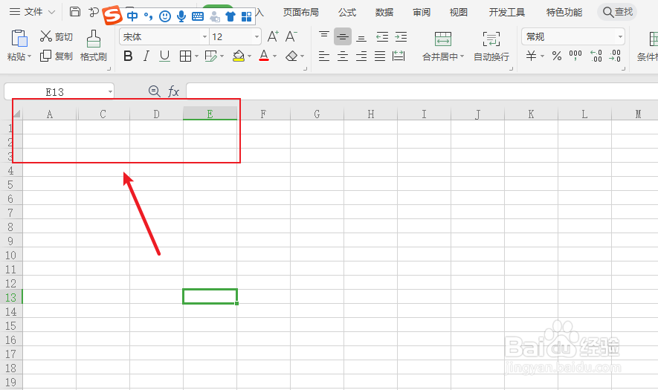The height and width of the screenshot is (390, 658).
Task: Click the zoom magnifier beside formula bar
Action: point(155,91)
